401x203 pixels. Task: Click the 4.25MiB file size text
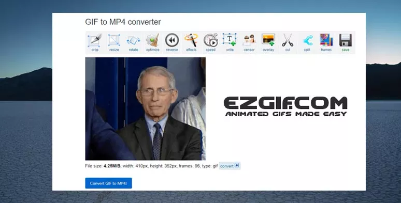tap(112, 166)
